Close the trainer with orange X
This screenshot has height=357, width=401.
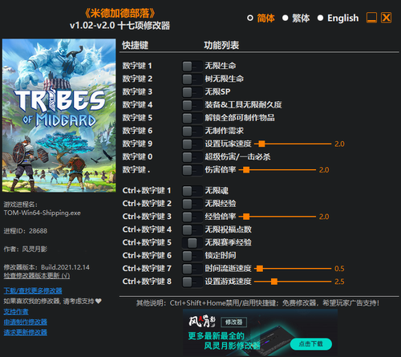pos(386,18)
